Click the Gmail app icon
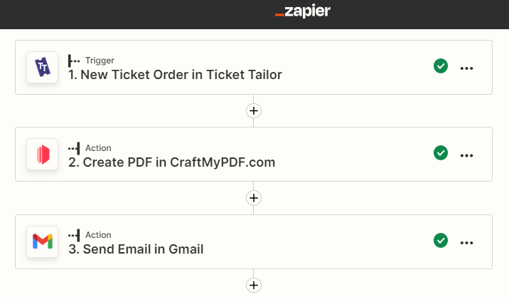Screen dimensions: 509x297 coord(42,241)
